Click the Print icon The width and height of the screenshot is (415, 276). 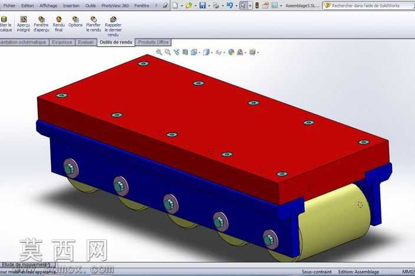216,5
